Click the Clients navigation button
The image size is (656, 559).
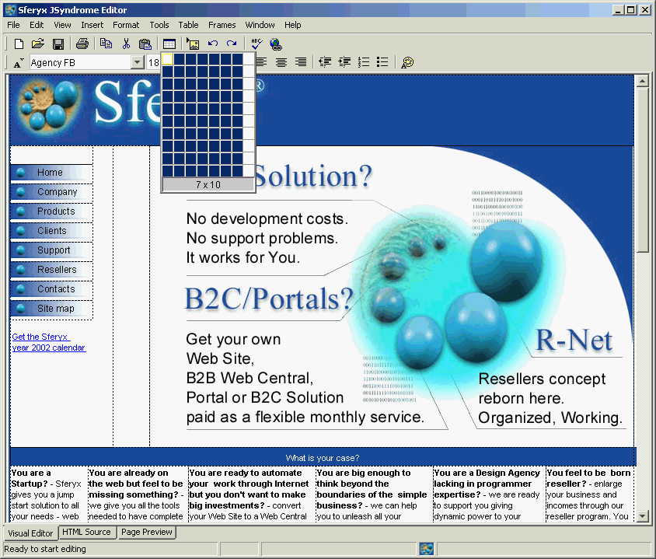tap(51, 231)
